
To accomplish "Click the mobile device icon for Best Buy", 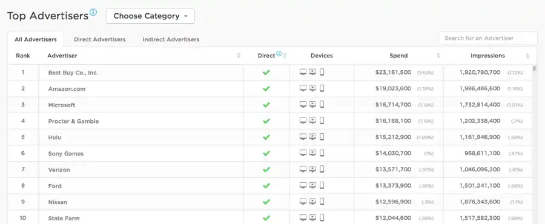I will (322, 72).
